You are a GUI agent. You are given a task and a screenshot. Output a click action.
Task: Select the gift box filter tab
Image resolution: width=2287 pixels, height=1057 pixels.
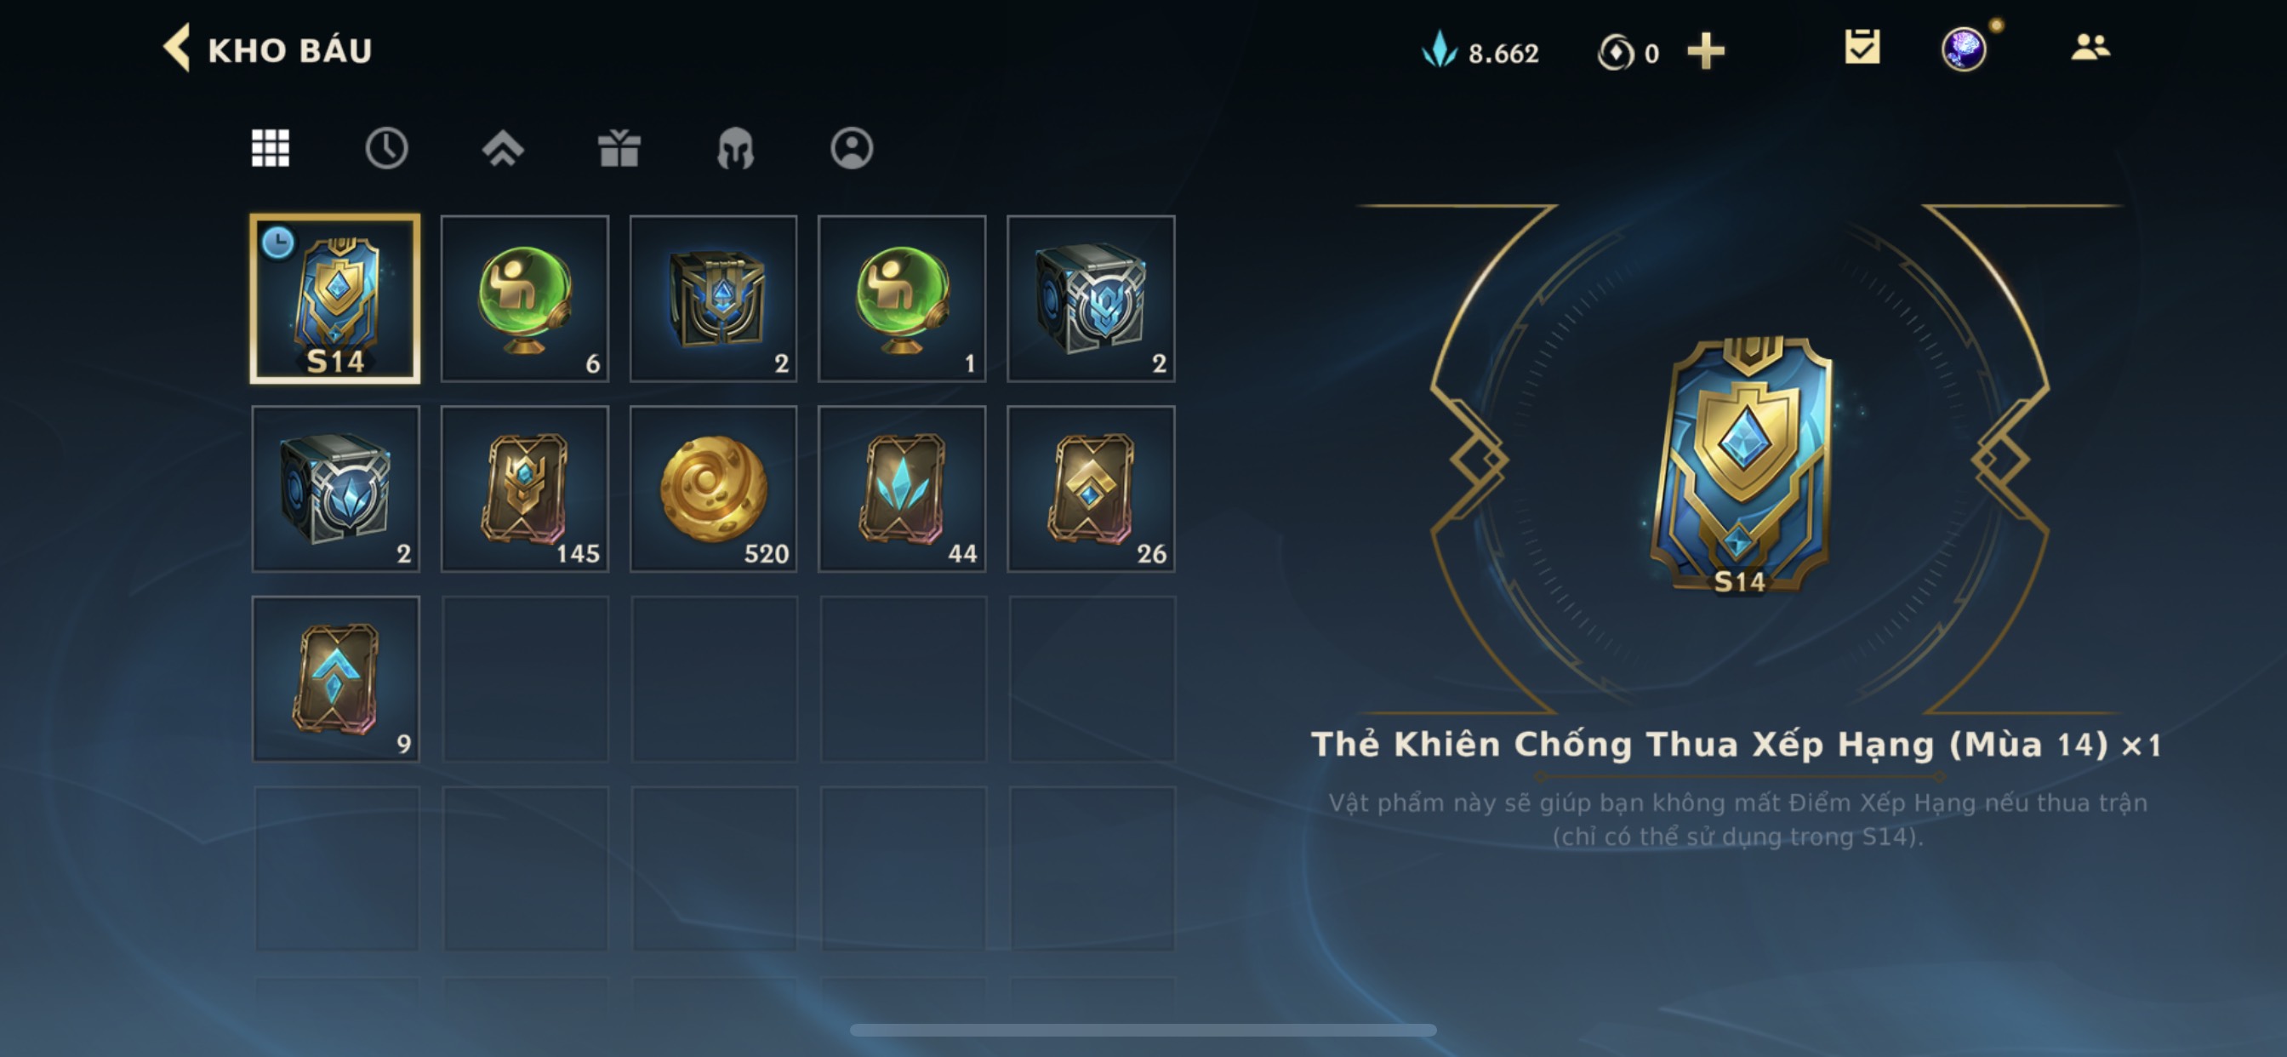coord(619,148)
